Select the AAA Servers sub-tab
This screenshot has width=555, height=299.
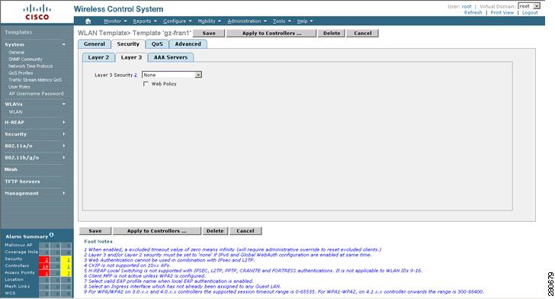point(171,57)
